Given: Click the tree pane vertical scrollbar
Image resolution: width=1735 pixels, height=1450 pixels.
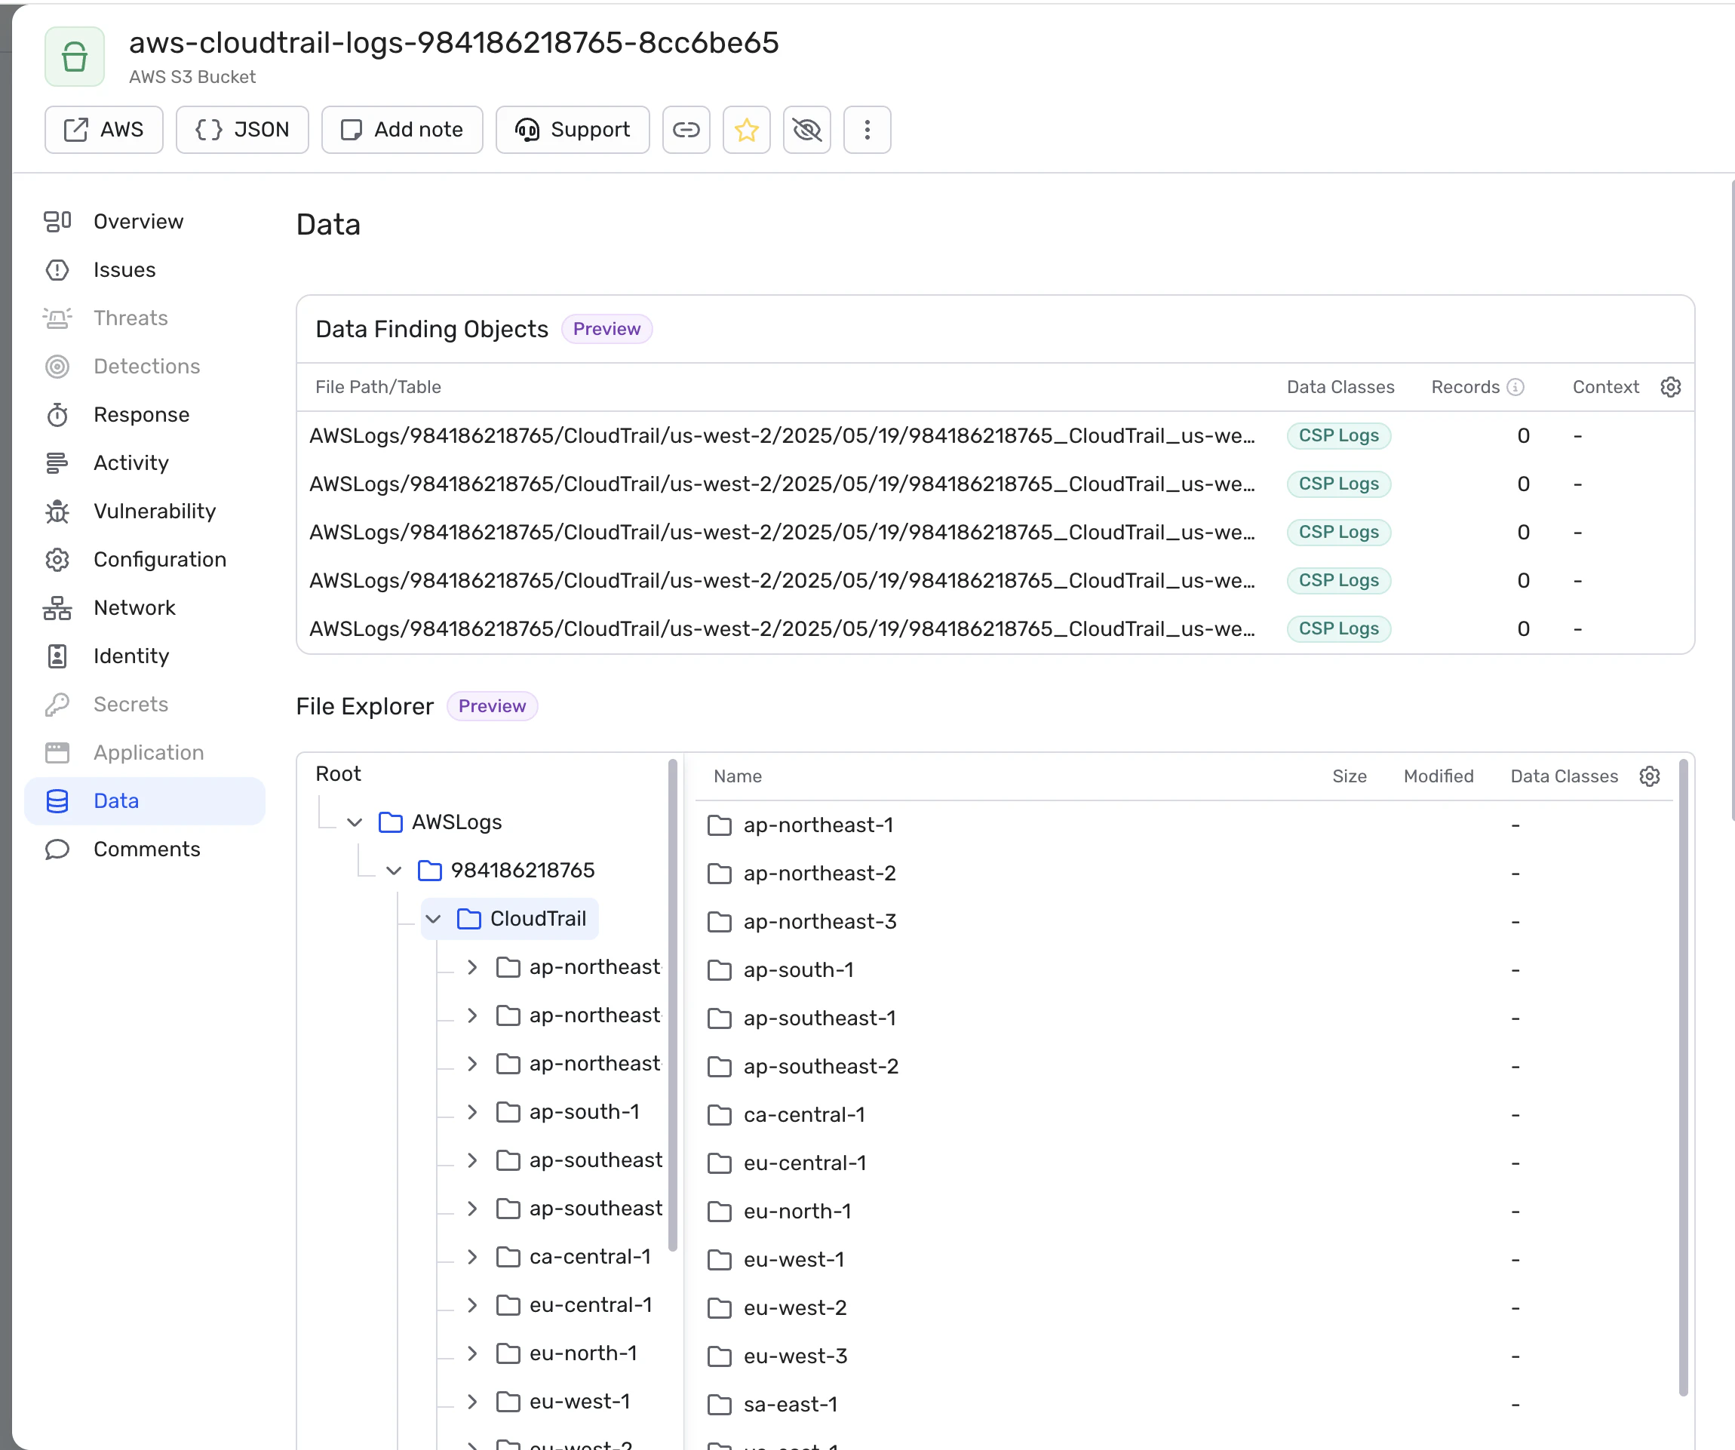Looking at the screenshot, I should [x=673, y=1004].
